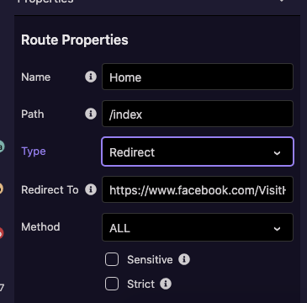
Task: Click the red circle icon at left edge
Action: (1, 233)
